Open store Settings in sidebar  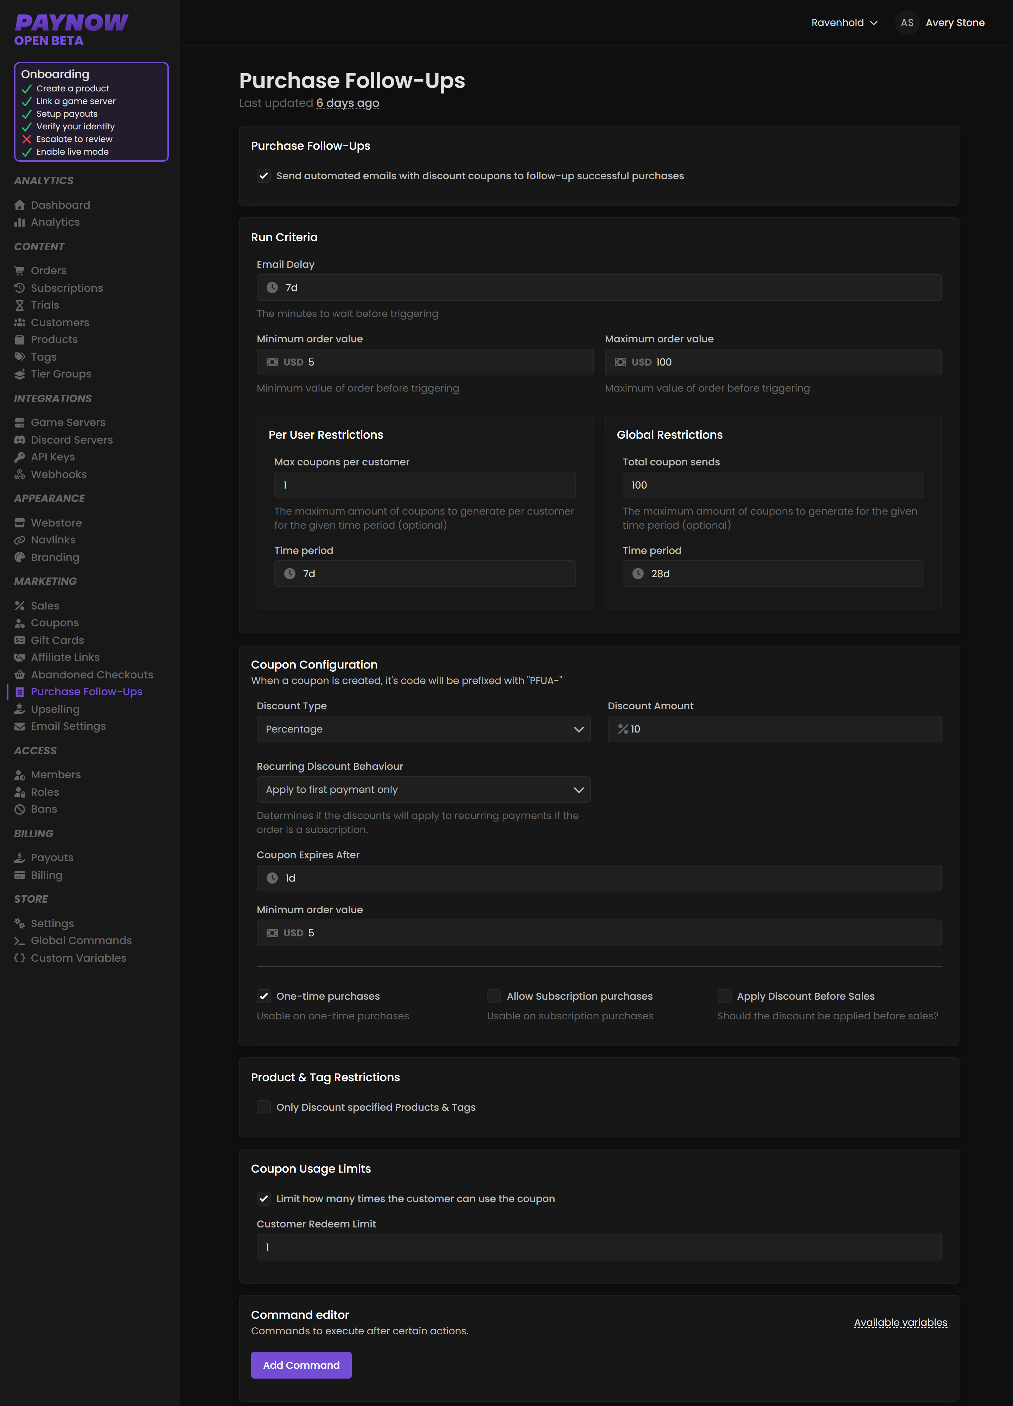[x=52, y=924]
